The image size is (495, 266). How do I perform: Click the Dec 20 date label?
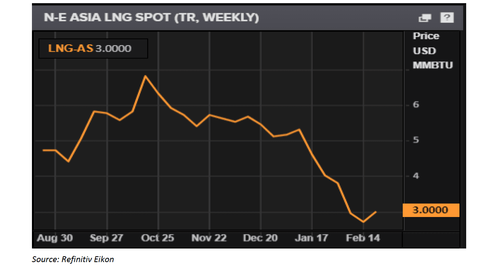tap(260, 238)
